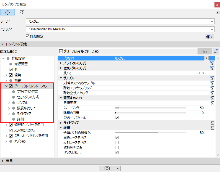The width and height of the screenshot is (220, 172).
Task: Open the プリセット arrow popup button
Action: (206, 58)
